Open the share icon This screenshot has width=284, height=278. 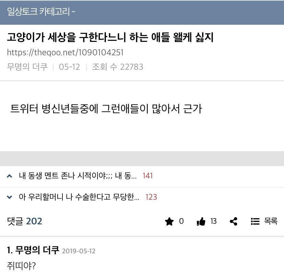coord(234,221)
